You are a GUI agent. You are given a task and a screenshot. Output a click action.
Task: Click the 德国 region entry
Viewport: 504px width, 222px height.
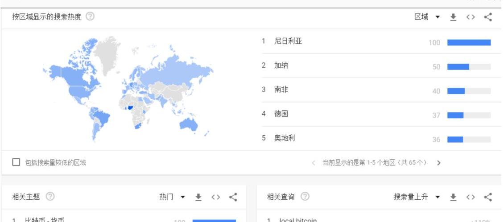coord(281,114)
